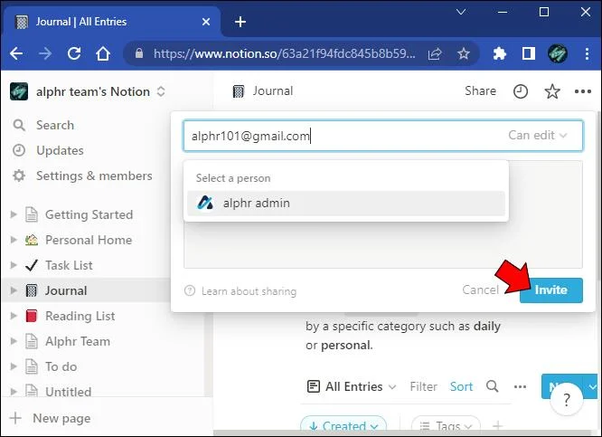This screenshot has width=602, height=437.
Task: Open the Journal page in sidebar
Action: click(x=66, y=290)
